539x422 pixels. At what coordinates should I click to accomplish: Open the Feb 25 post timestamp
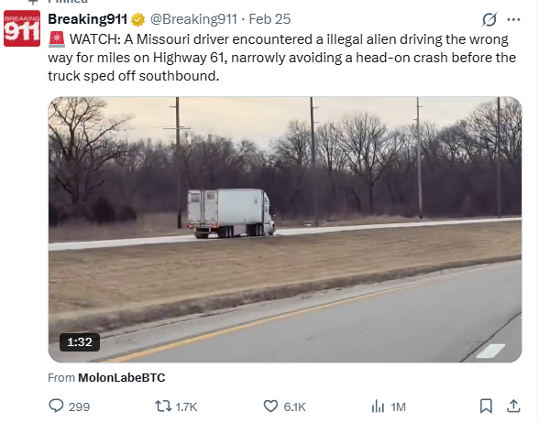(269, 19)
